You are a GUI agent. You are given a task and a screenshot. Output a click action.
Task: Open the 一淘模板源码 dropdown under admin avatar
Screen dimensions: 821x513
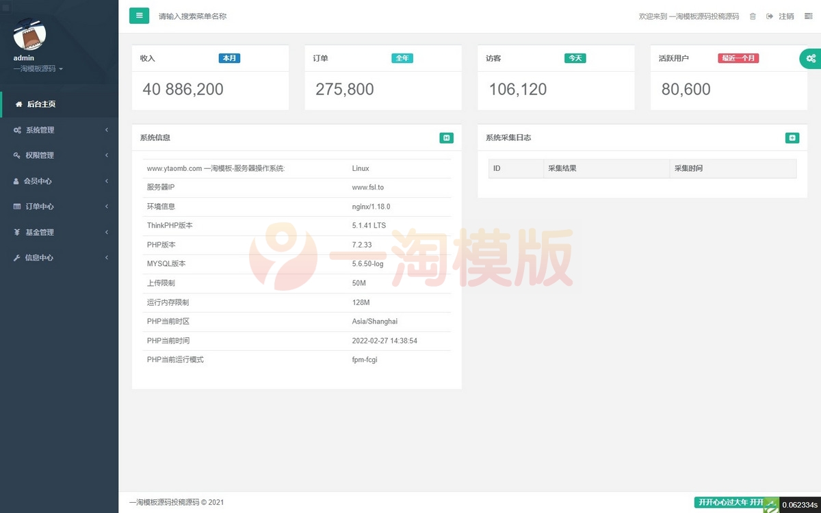coord(38,68)
